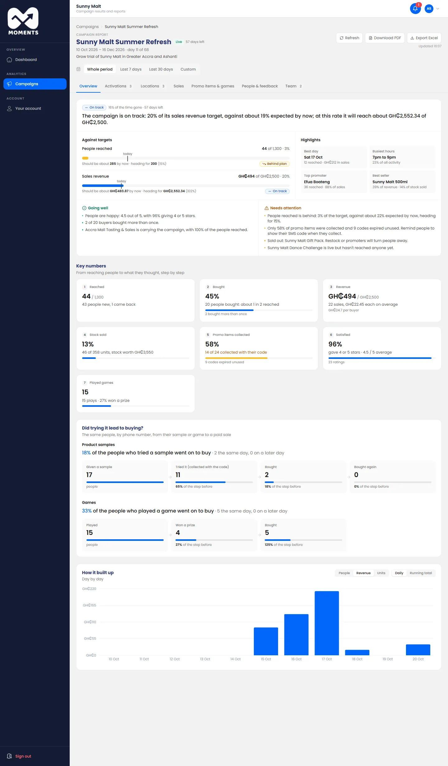The image size is (448, 766).
Task: Click the 15 Oct revenue bar
Action: pos(266,641)
